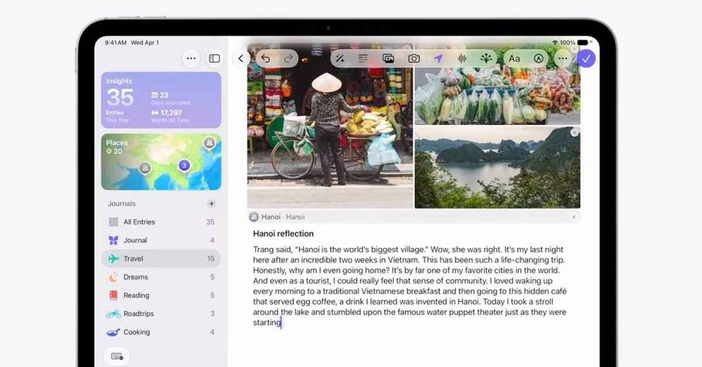The height and width of the screenshot is (367, 702).
Task: Open the ellipsis menu beside the purple checkmark
Action: [x=563, y=58]
